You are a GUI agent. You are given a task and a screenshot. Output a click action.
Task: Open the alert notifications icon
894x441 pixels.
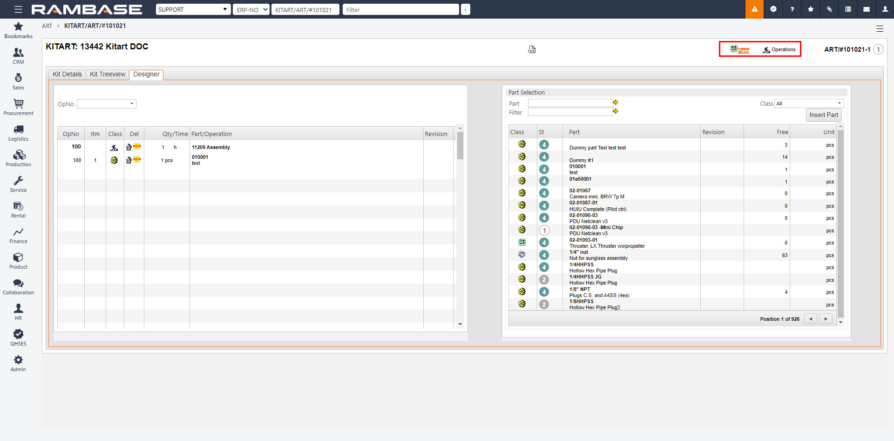[754, 9]
